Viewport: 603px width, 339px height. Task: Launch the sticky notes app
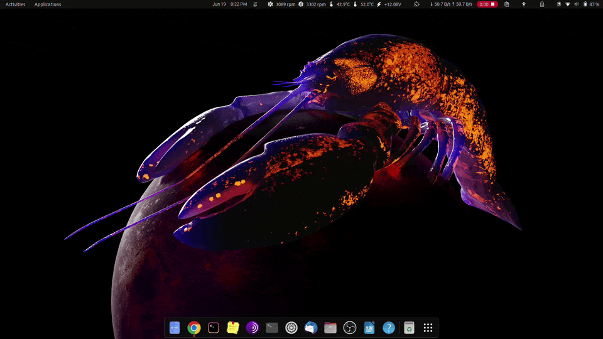[233, 328]
